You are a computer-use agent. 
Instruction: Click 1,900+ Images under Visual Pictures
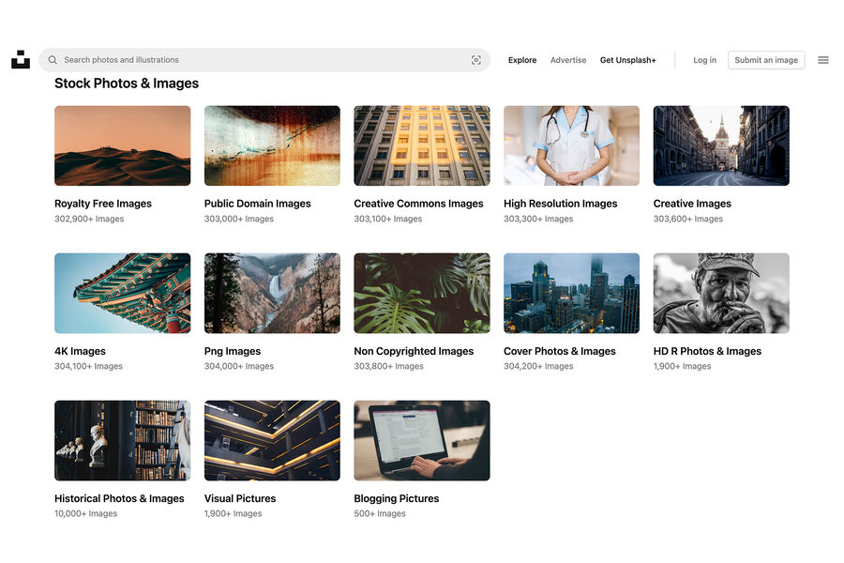(233, 514)
